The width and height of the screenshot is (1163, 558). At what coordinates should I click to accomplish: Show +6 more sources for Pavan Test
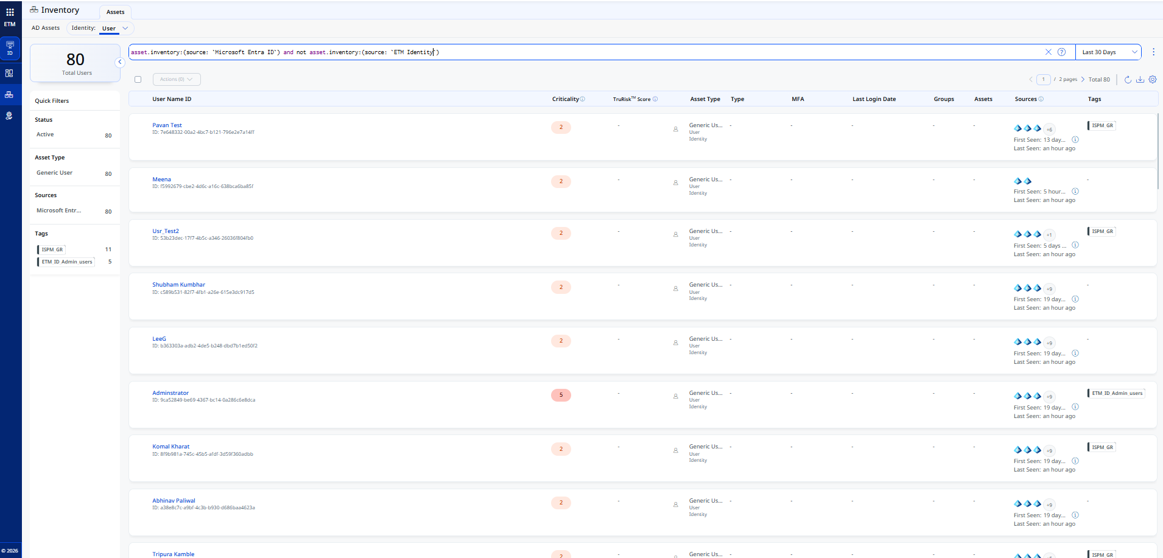point(1049,129)
